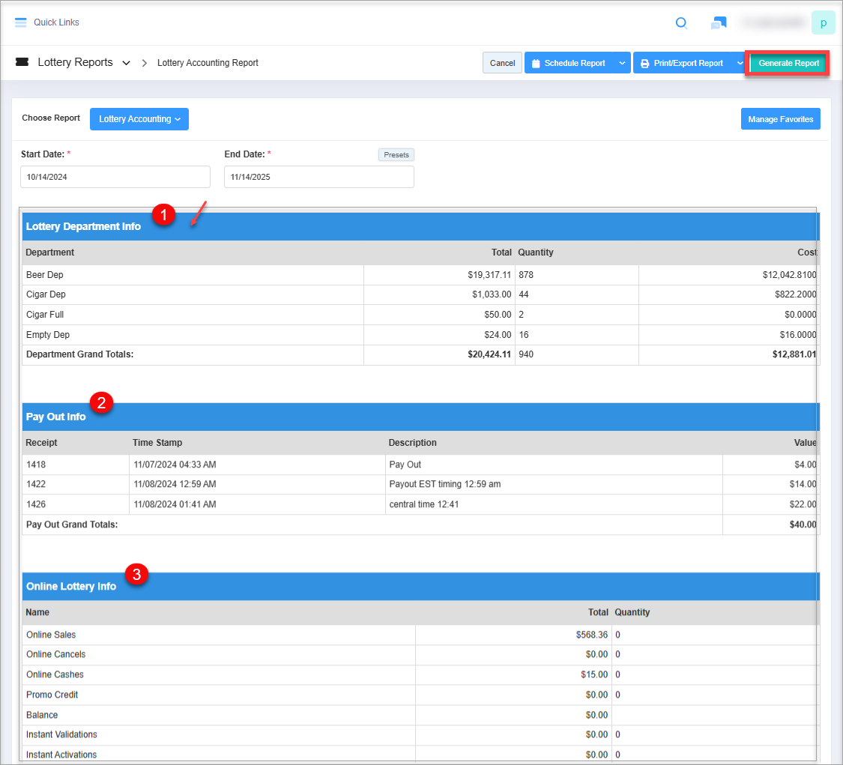
Task: Click the calendar icon on Schedule Report
Action: point(536,64)
